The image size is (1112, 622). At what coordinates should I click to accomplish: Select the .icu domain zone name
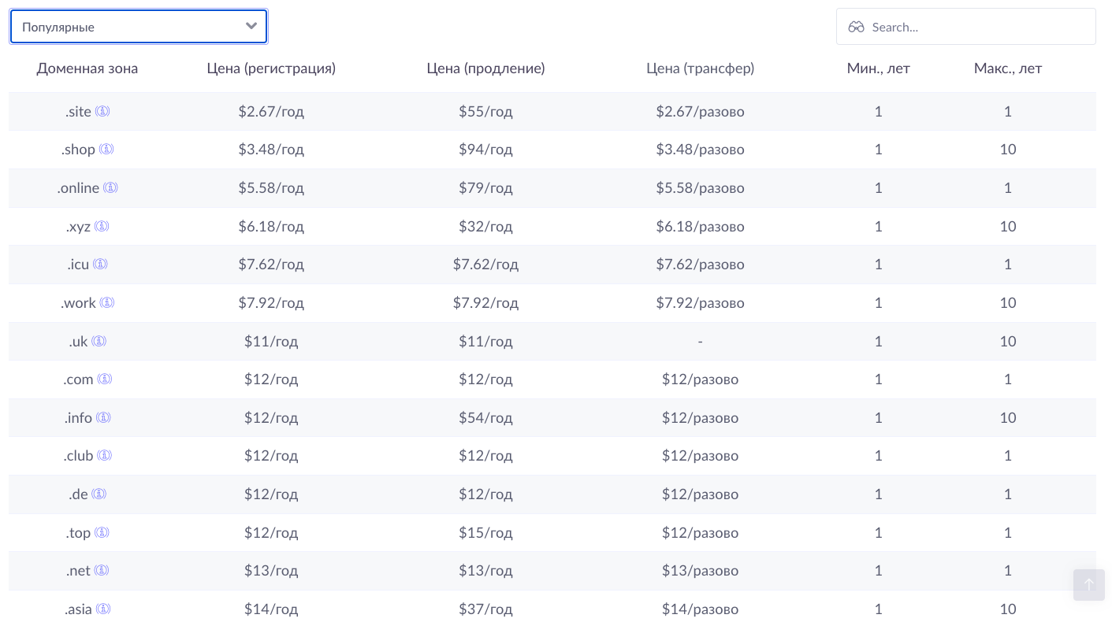79,265
